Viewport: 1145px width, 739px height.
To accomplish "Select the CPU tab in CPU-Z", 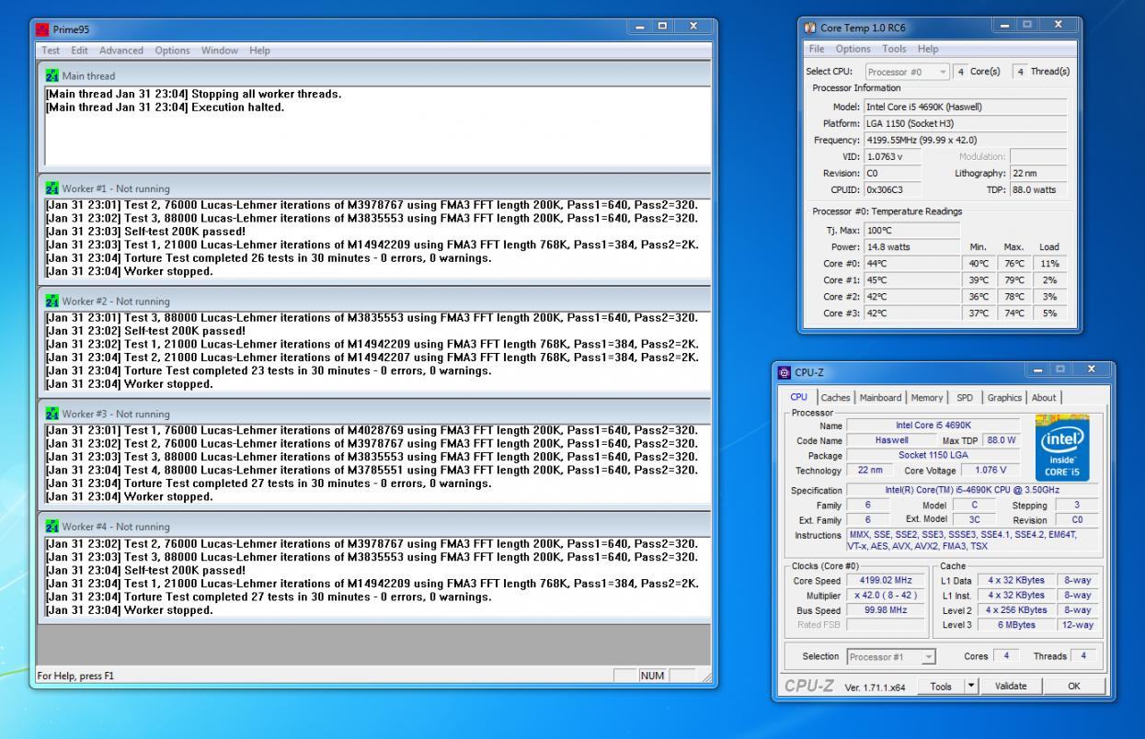I will pos(798,397).
